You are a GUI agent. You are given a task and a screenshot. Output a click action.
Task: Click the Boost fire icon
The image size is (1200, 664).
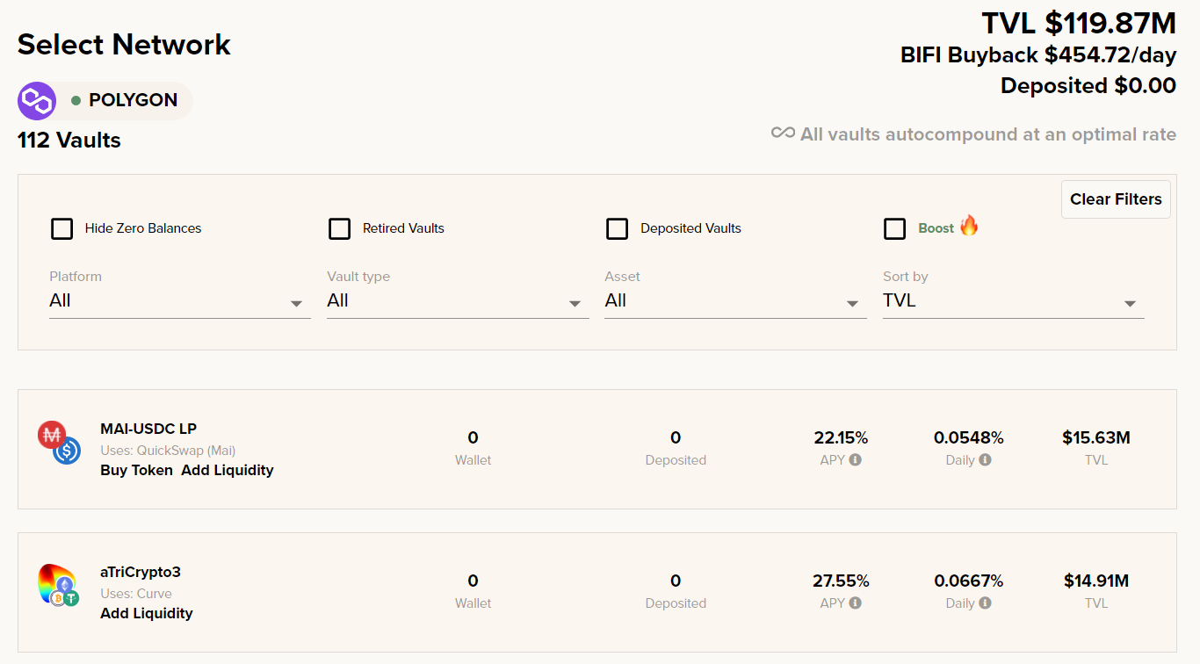[x=969, y=227]
